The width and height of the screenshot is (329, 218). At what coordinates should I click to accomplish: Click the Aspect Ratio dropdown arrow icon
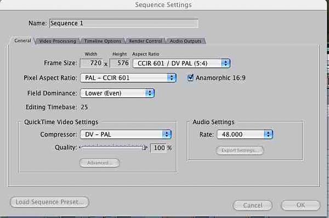click(x=226, y=63)
